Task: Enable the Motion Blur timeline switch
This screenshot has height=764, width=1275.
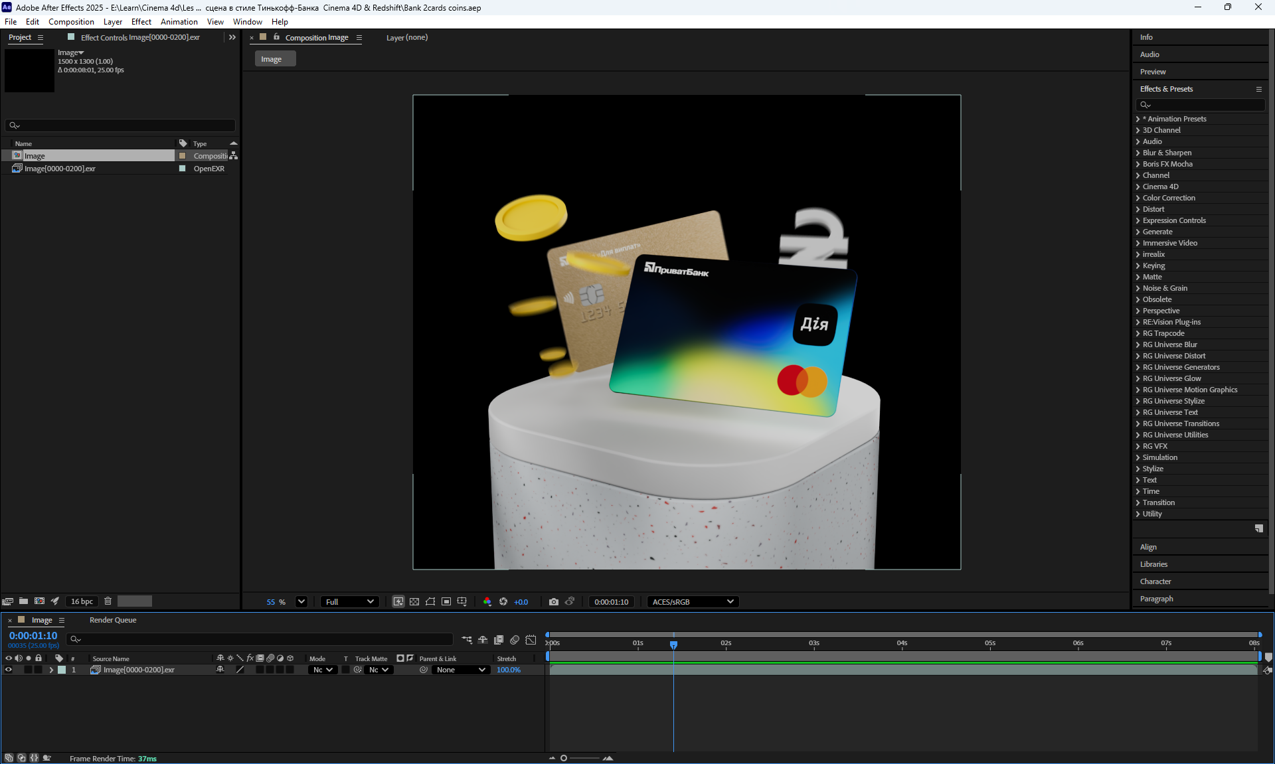Action: tap(515, 640)
